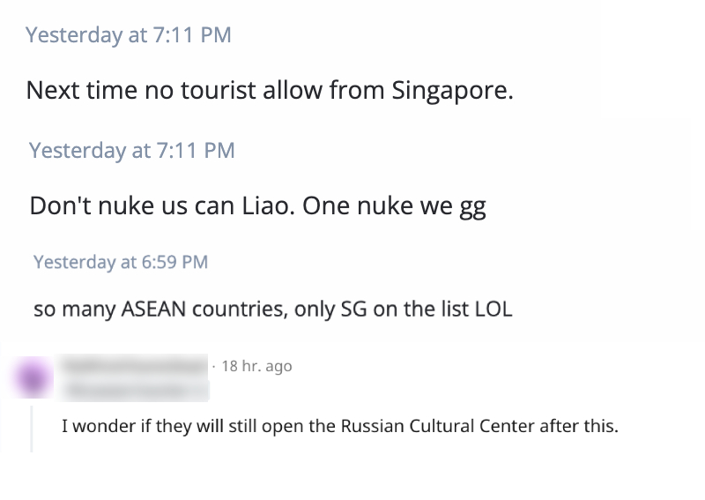Click "gg" at the end of the nuke comment

[x=472, y=207]
